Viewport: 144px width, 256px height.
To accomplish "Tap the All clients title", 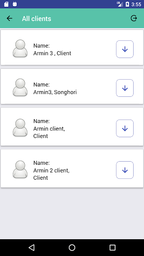I will [36, 19].
